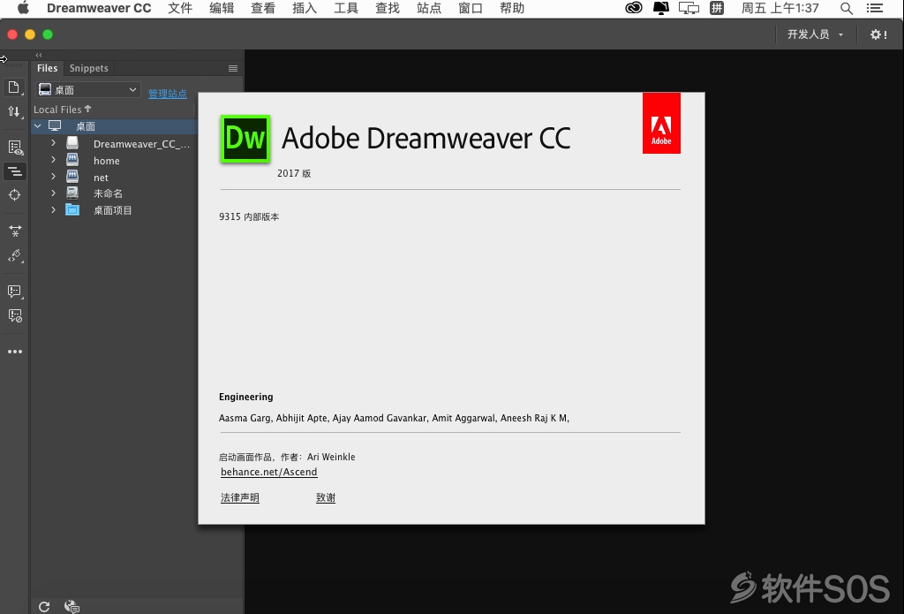Open Spotlight search icon
The image size is (904, 614).
[x=847, y=8]
